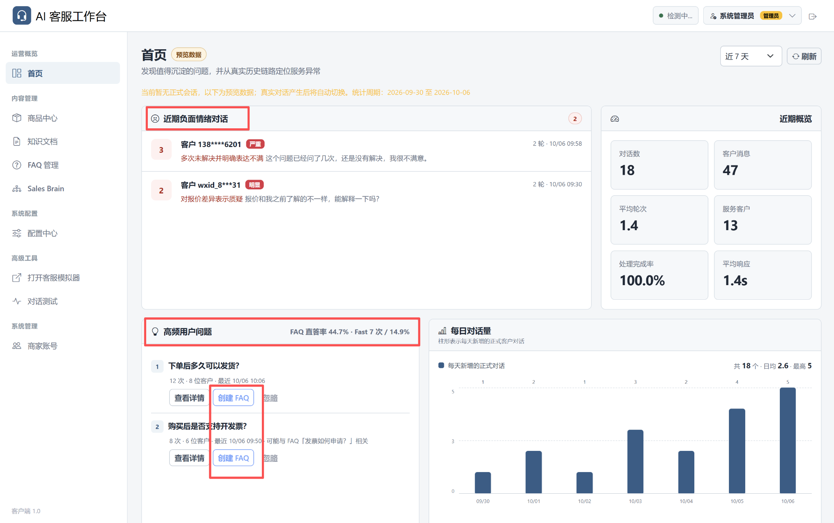Open conversation from 客户 wxid_8***31

[x=367, y=192]
